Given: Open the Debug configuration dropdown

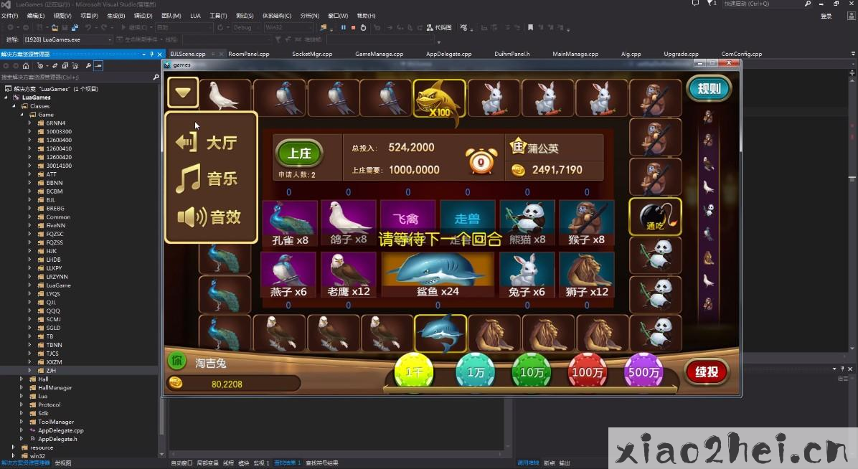Looking at the screenshot, I should (x=245, y=27).
